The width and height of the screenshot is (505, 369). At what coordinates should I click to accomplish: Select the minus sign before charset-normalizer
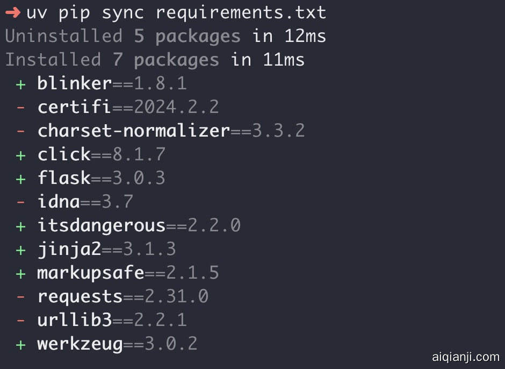tap(21, 131)
